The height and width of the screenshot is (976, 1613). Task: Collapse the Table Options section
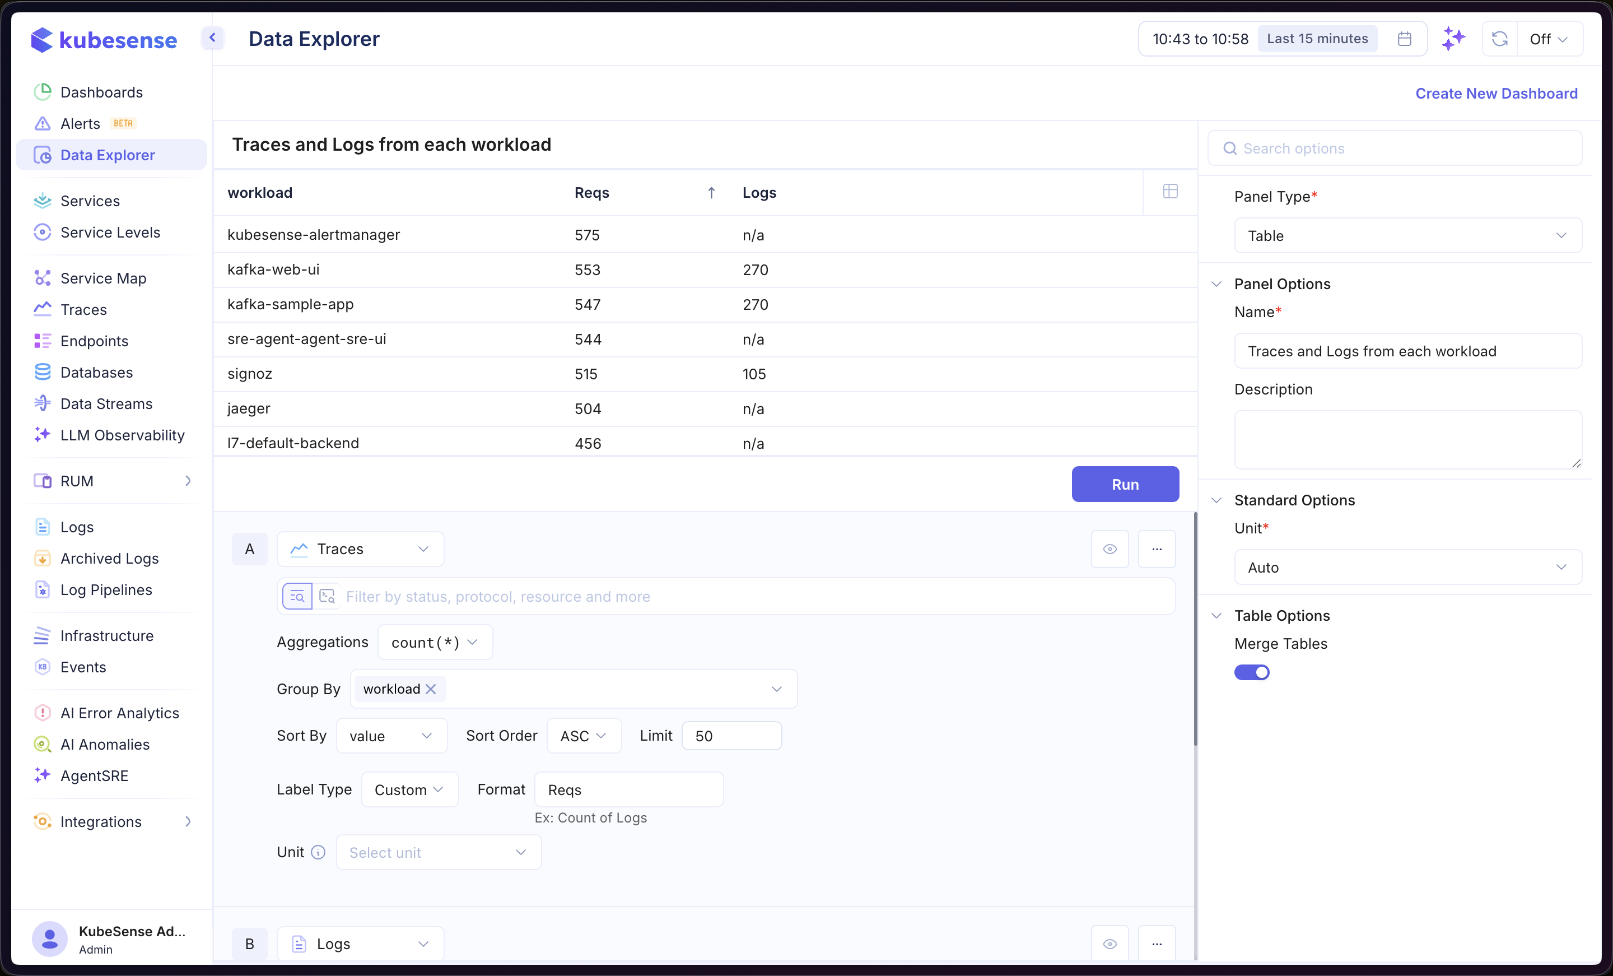[x=1216, y=615]
